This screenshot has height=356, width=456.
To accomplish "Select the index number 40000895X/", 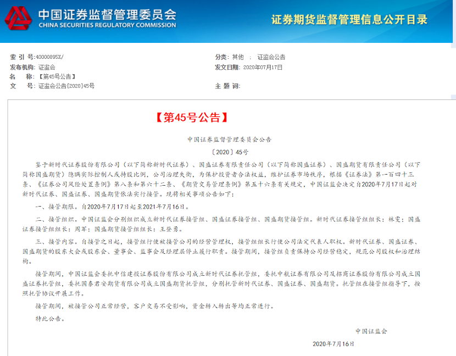I will tap(52, 57).
